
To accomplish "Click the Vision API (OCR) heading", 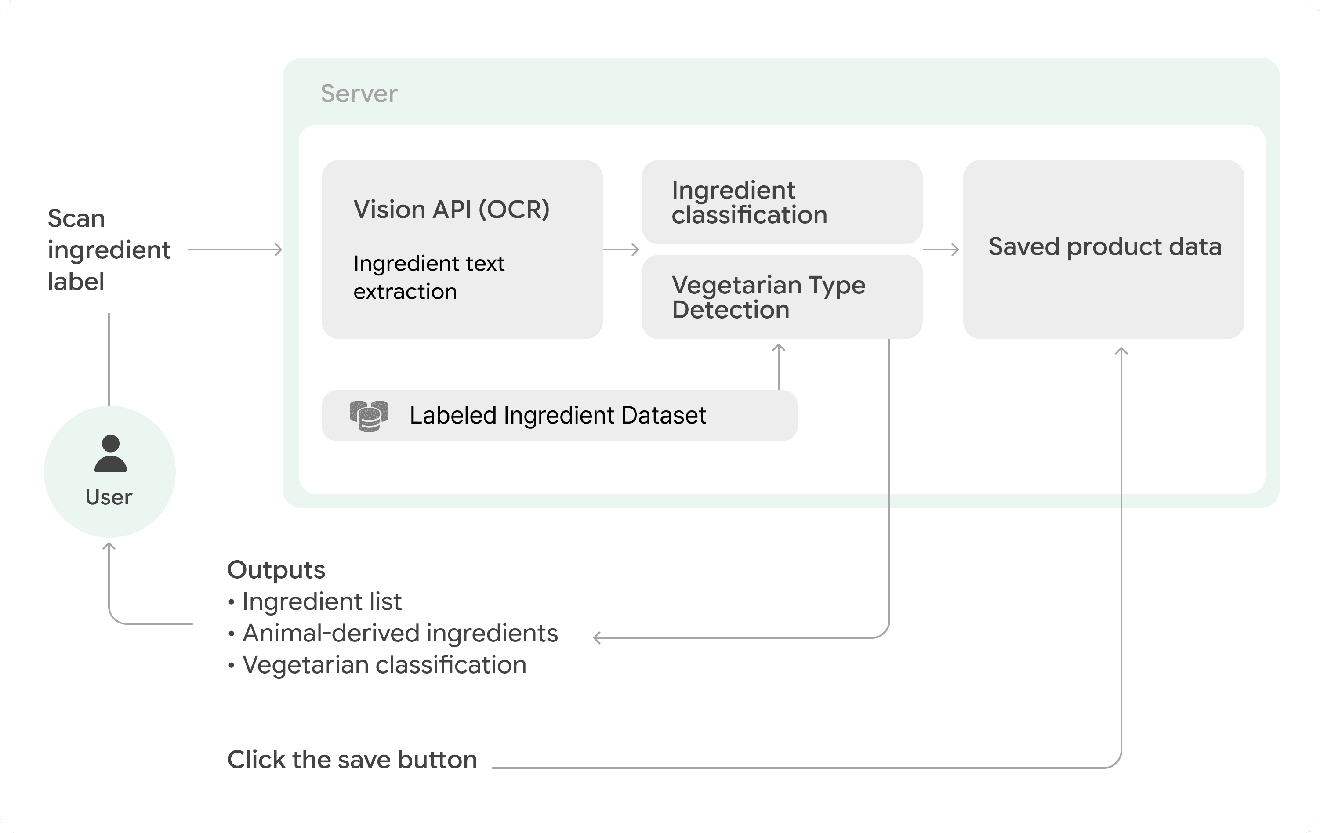I will (451, 209).
